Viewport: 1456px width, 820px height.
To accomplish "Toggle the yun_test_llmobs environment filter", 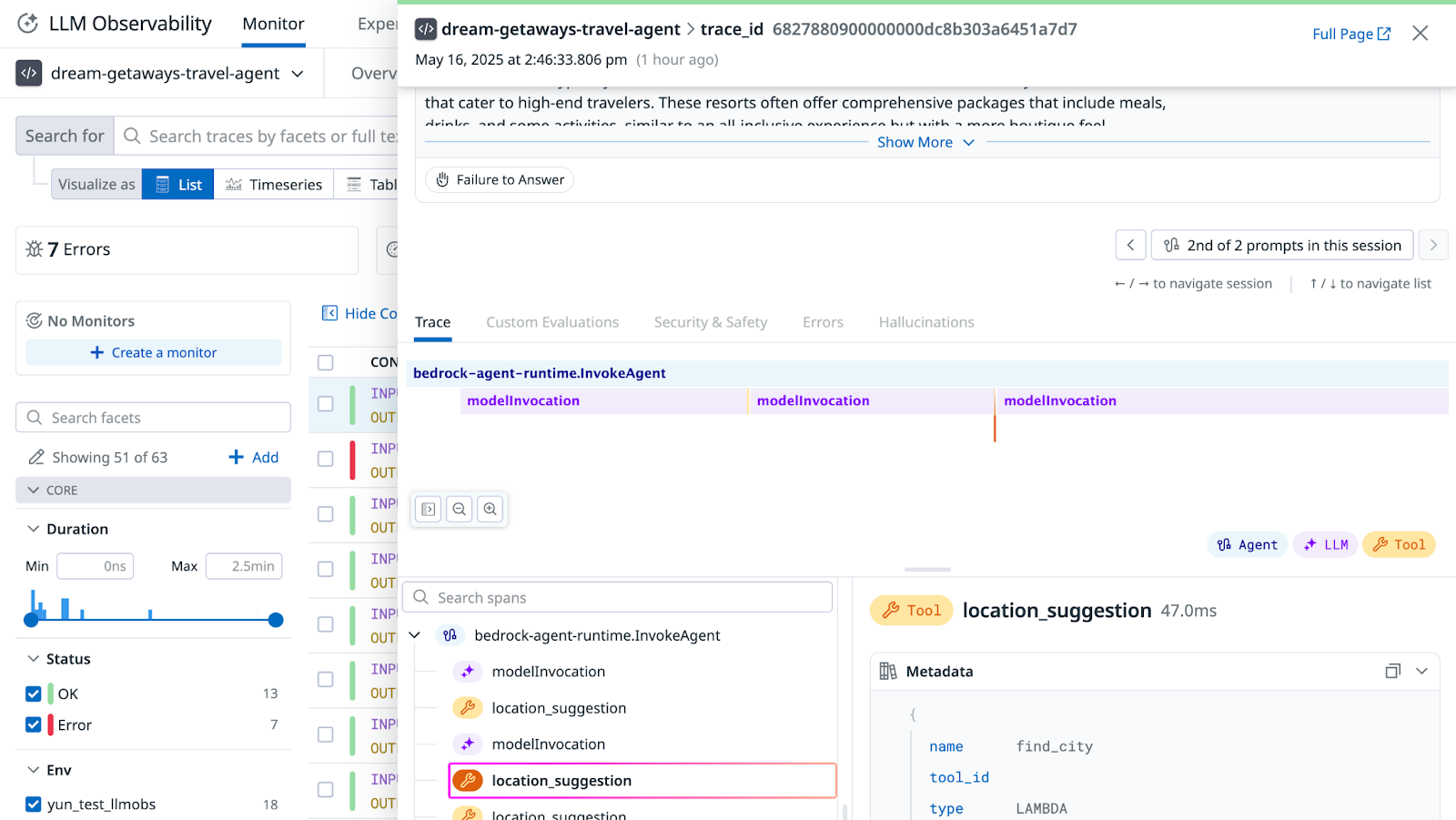I will point(34,804).
